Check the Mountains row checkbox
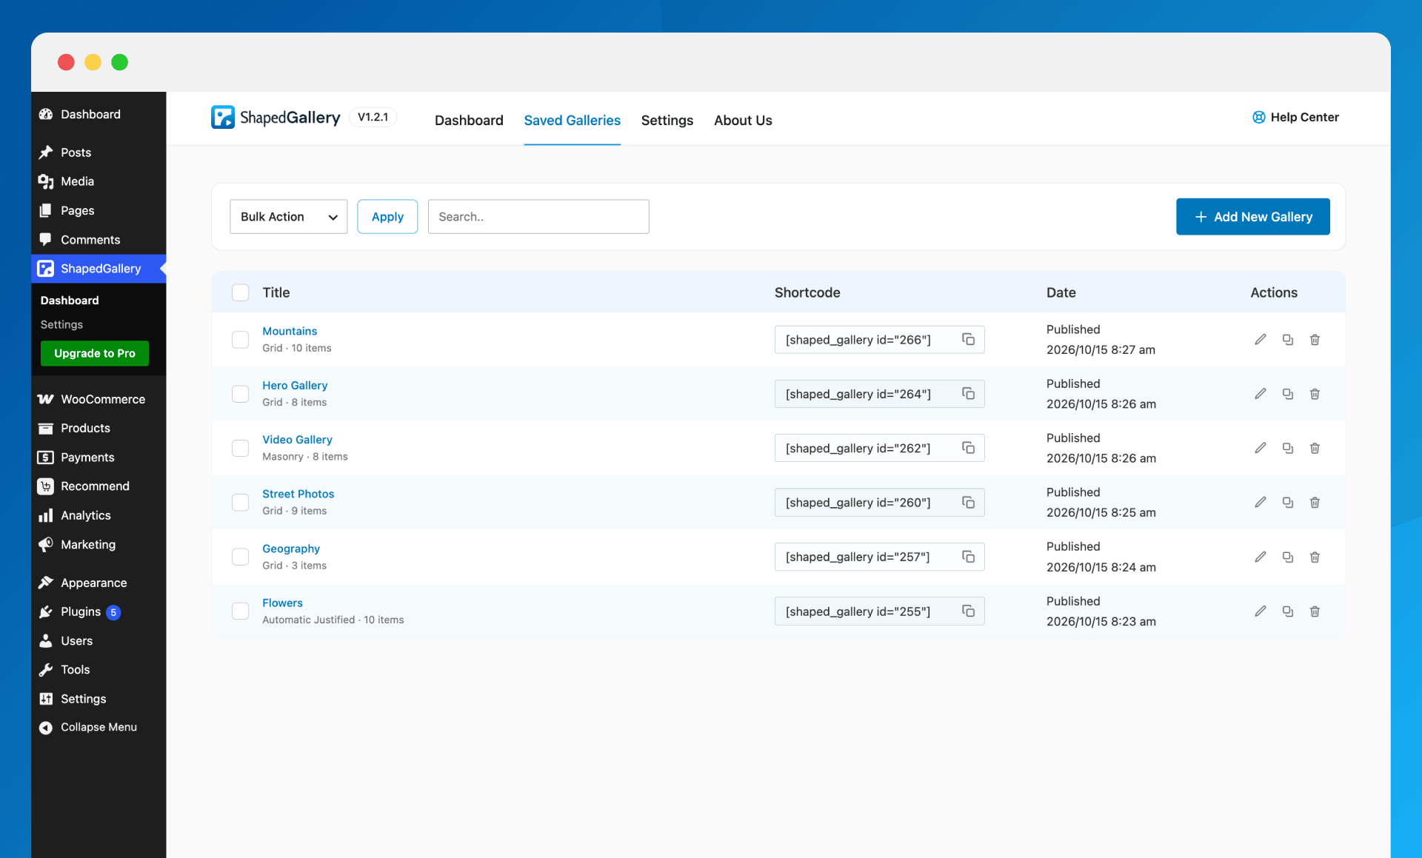This screenshot has width=1422, height=858. click(x=240, y=339)
